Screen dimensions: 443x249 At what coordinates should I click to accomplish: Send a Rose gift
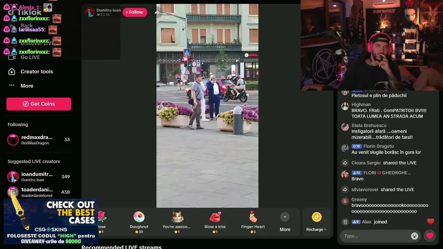(x=101, y=221)
